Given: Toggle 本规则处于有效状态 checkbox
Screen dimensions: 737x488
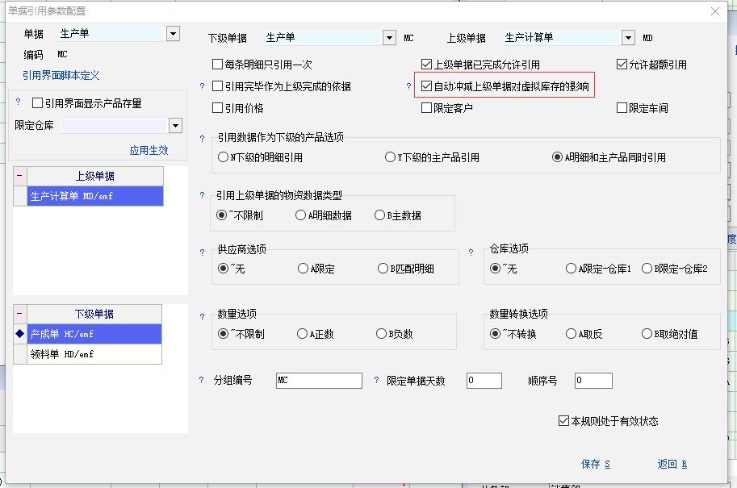Looking at the screenshot, I should (563, 421).
